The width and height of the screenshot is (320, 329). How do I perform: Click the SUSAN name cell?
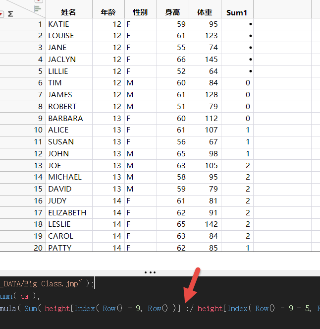click(69, 142)
